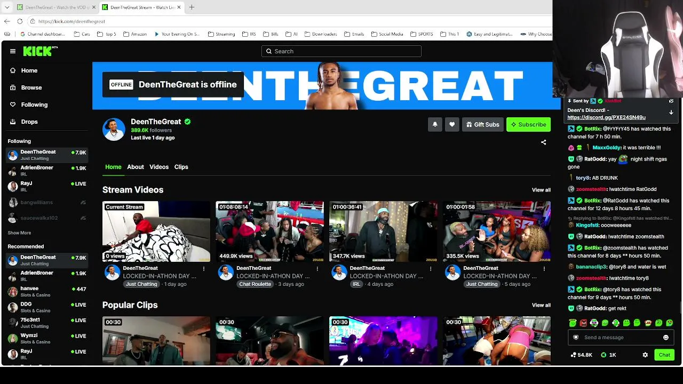This screenshot has width=683, height=384.
Task: Open options menu for the 347.7K views video
Action: click(430, 269)
